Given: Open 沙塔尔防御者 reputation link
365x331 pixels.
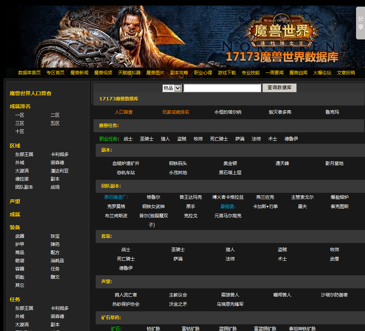Looking at the screenshot, I should tap(334, 295).
